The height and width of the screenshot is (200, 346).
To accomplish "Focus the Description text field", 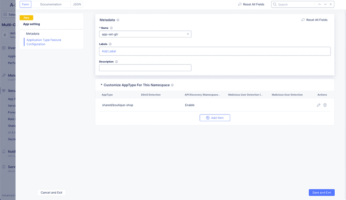I will [145, 68].
